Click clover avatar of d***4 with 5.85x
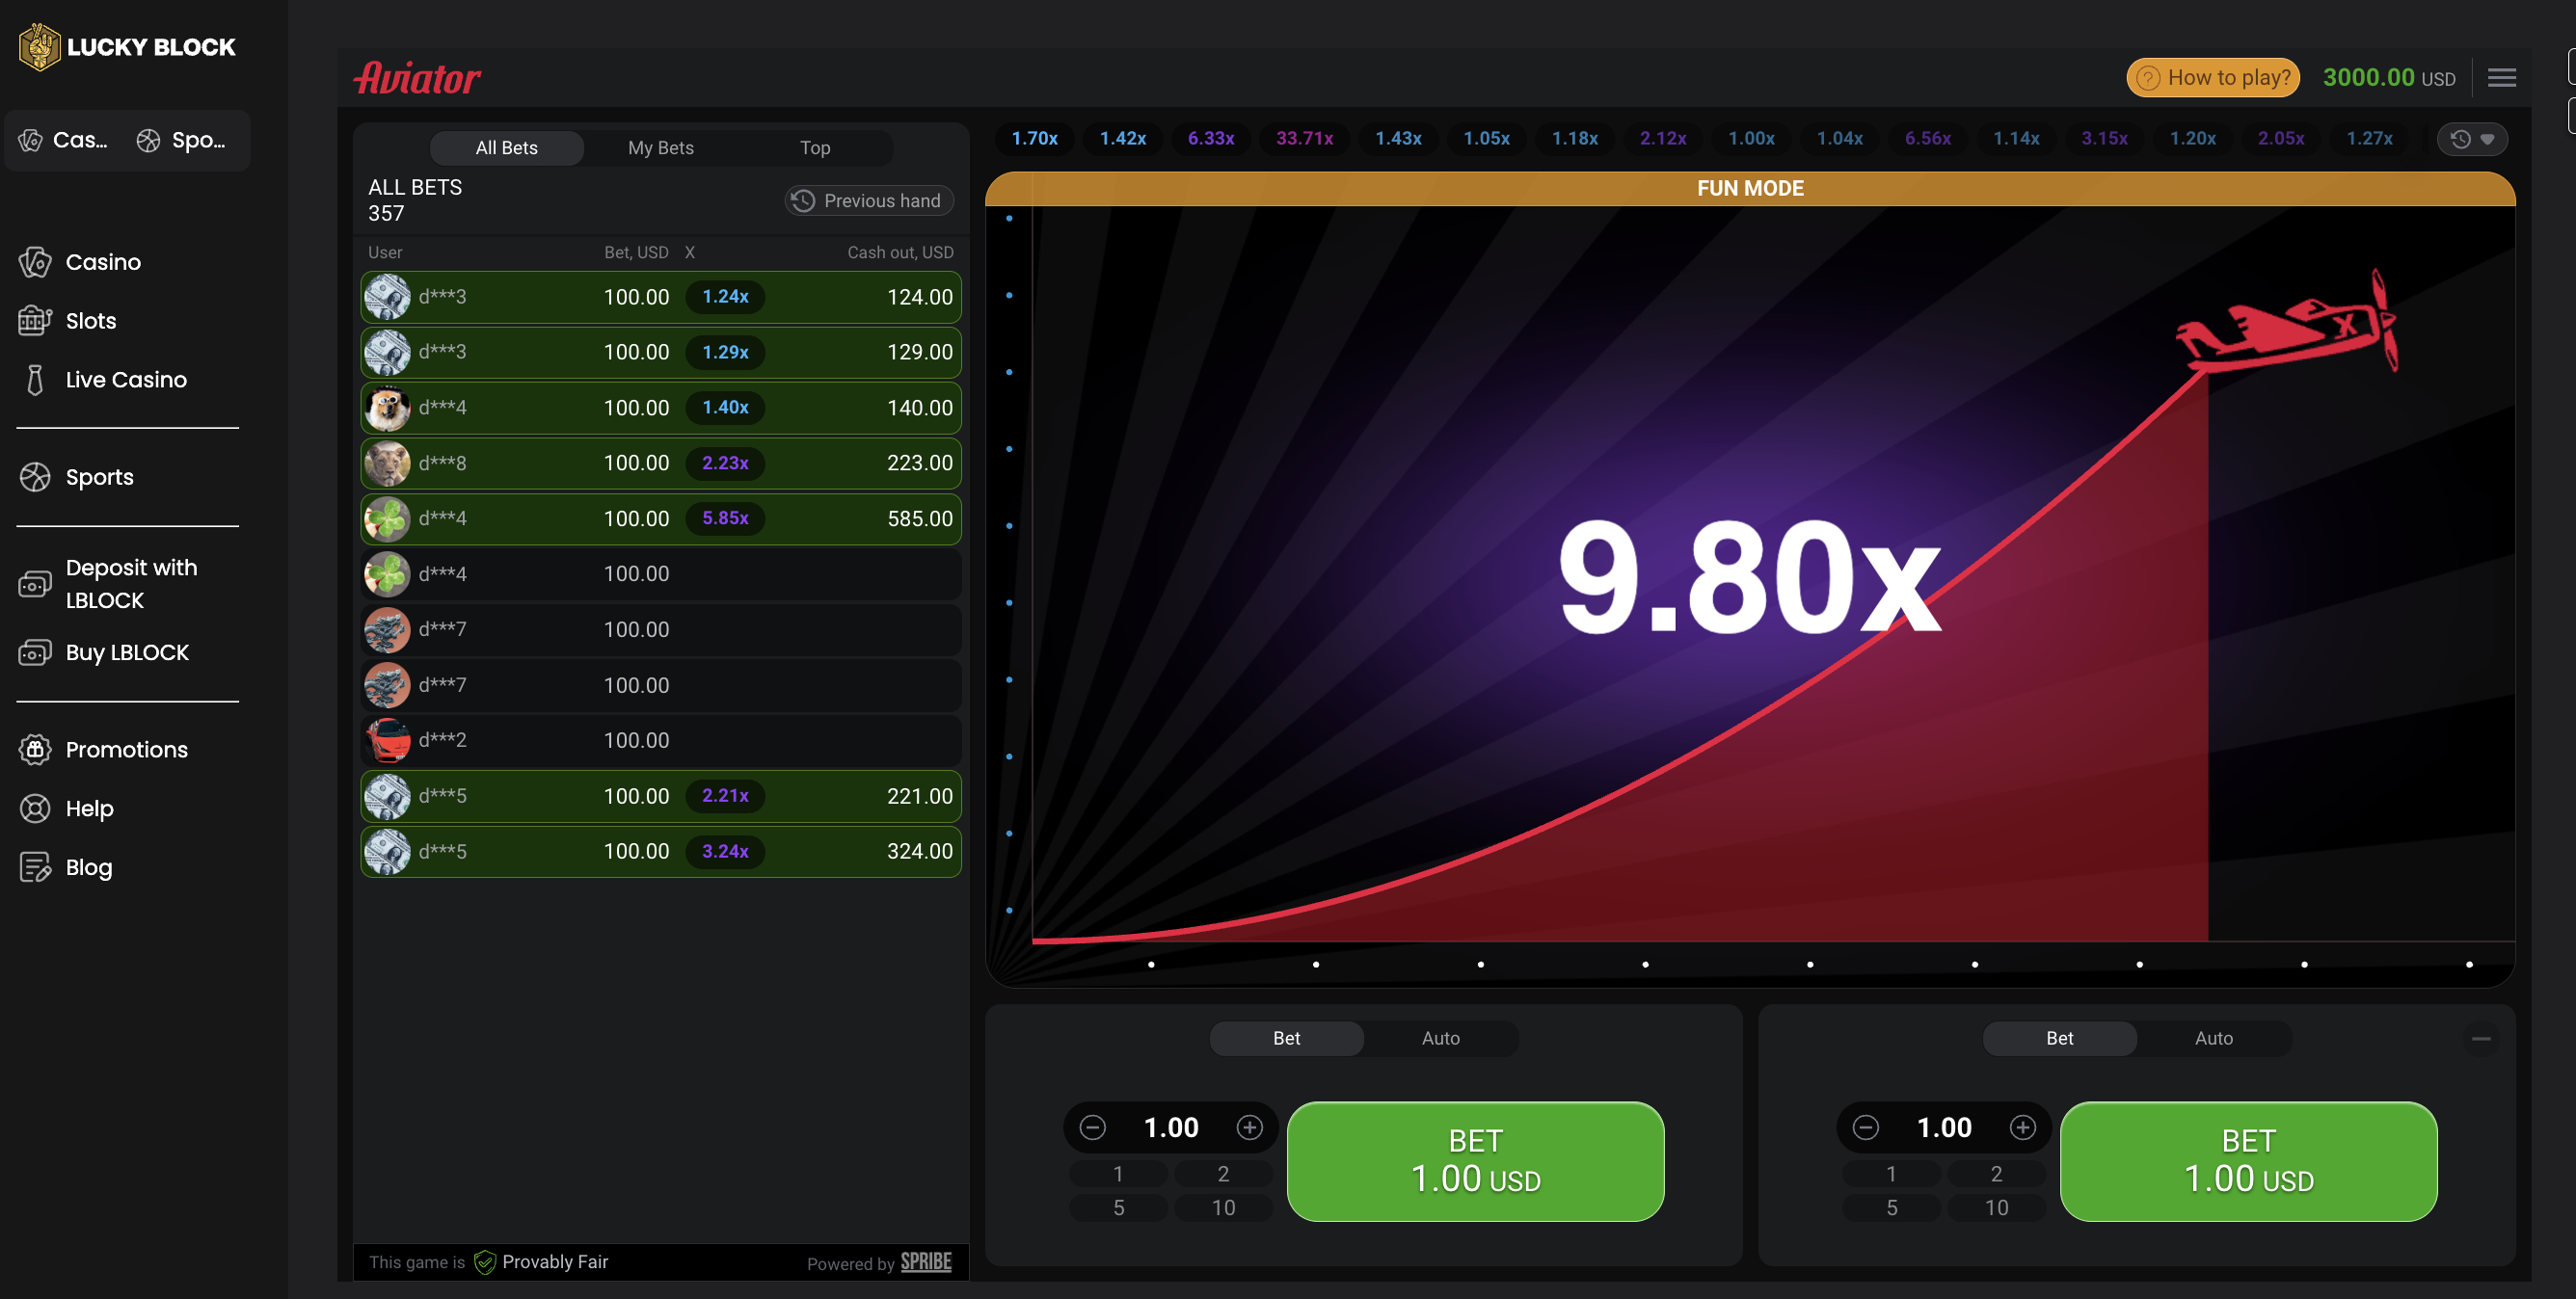The width and height of the screenshot is (2576, 1299). point(387,518)
